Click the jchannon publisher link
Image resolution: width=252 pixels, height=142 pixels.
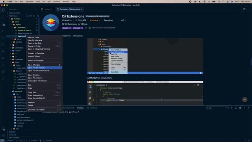pyautogui.click(x=67, y=20)
